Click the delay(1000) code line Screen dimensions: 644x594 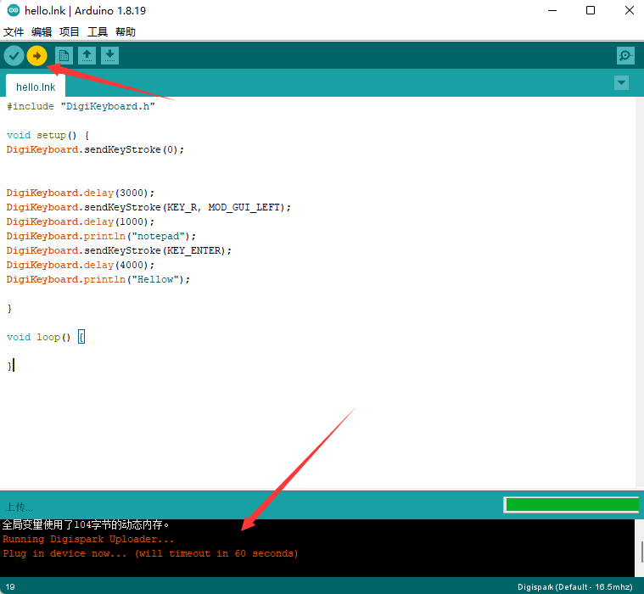(81, 221)
